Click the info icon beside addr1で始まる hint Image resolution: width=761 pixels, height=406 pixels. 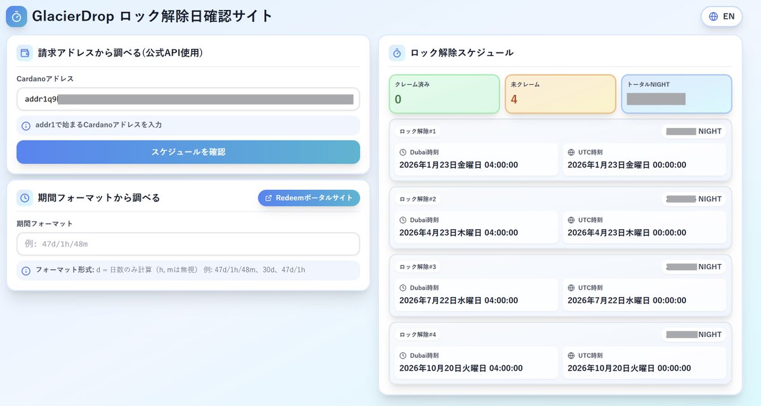point(26,125)
